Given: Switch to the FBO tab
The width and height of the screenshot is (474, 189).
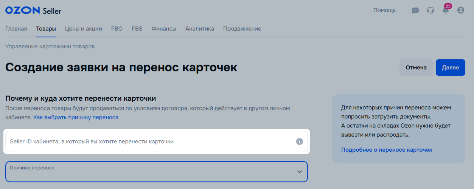Looking at the screenshot, I should point(117,29).
